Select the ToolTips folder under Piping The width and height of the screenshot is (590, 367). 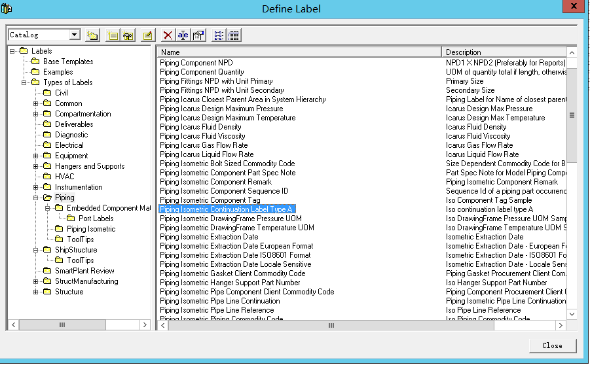pos(80,239)
